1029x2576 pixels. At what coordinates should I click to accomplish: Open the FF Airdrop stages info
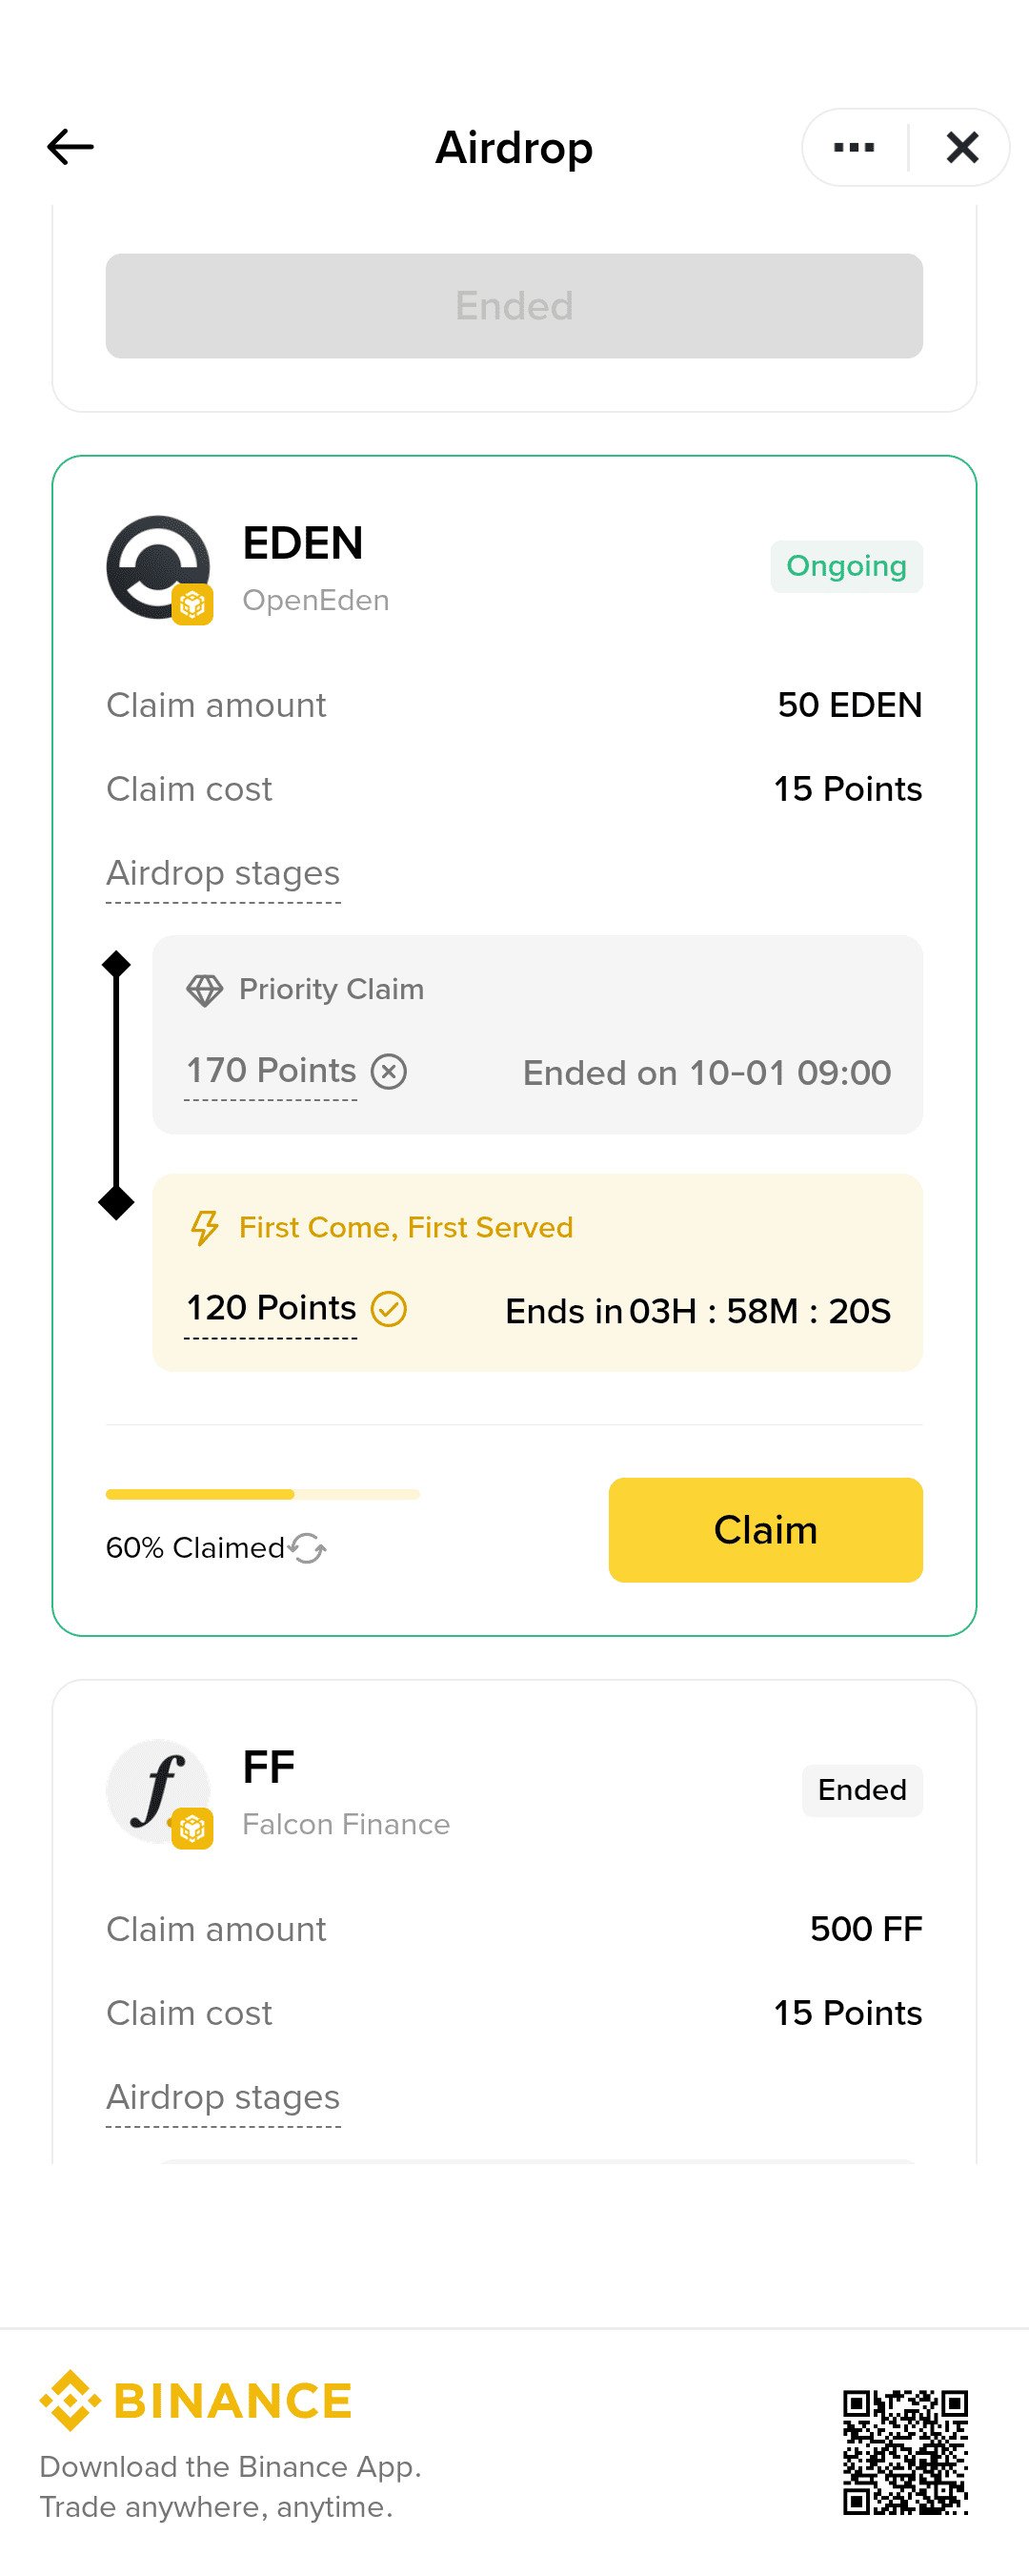coord(223,2098)
